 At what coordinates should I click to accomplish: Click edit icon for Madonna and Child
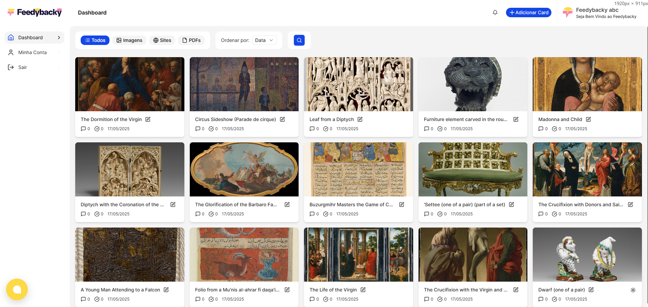pyautogui.click(x=588, y=119)
